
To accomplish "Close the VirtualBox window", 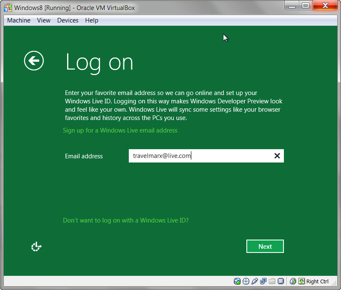I will coord(325,6).
